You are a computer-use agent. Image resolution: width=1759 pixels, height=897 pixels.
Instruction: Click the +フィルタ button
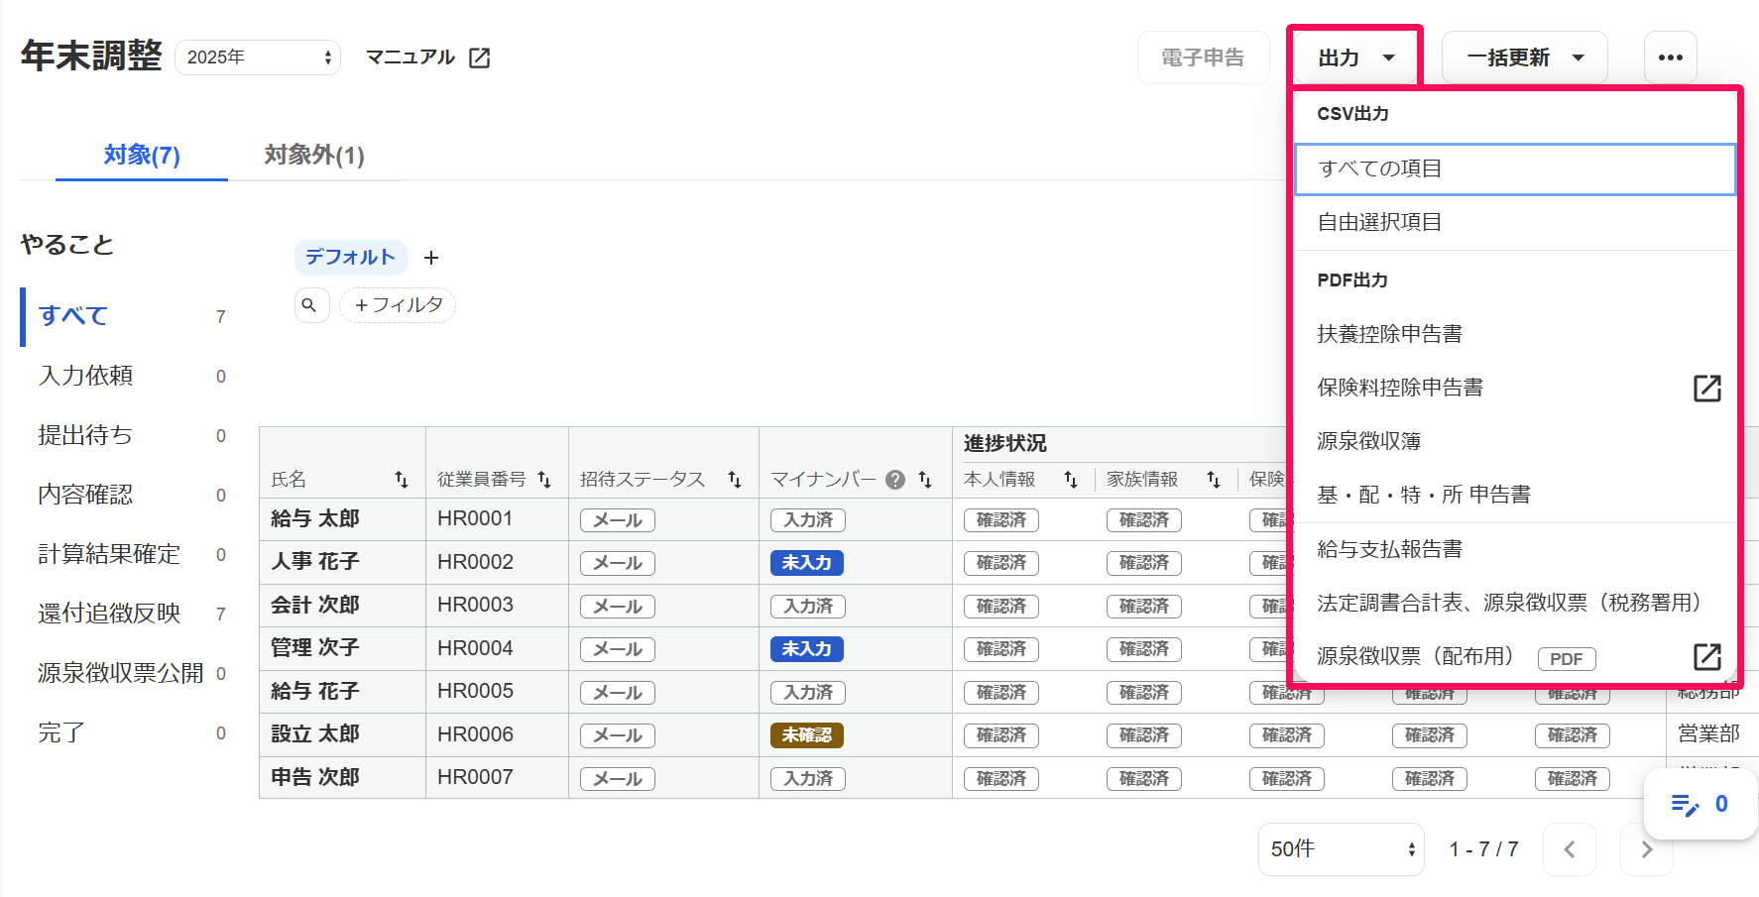click(x=398, y=305)
